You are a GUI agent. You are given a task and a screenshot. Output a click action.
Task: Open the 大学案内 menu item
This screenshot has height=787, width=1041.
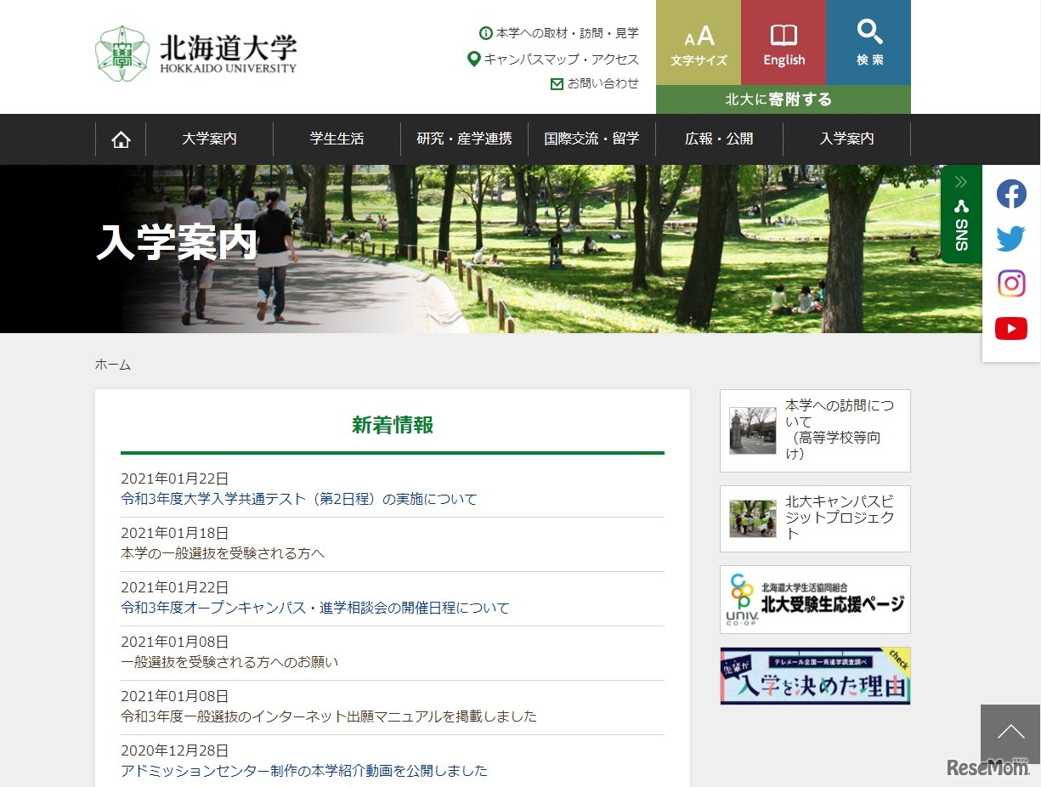pos(209,139)
